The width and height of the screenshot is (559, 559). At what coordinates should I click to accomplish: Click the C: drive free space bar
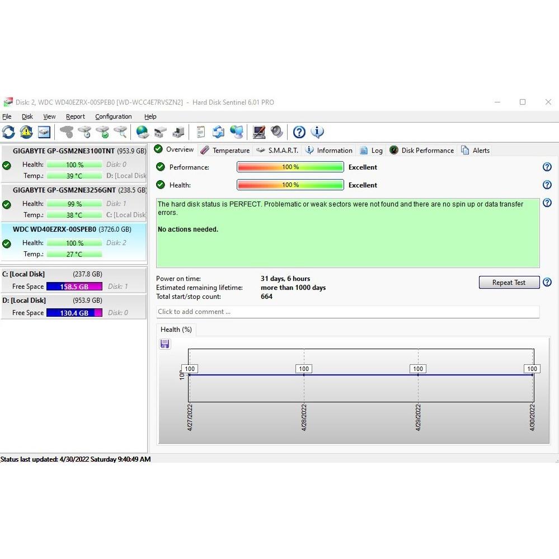pos(74,286)
